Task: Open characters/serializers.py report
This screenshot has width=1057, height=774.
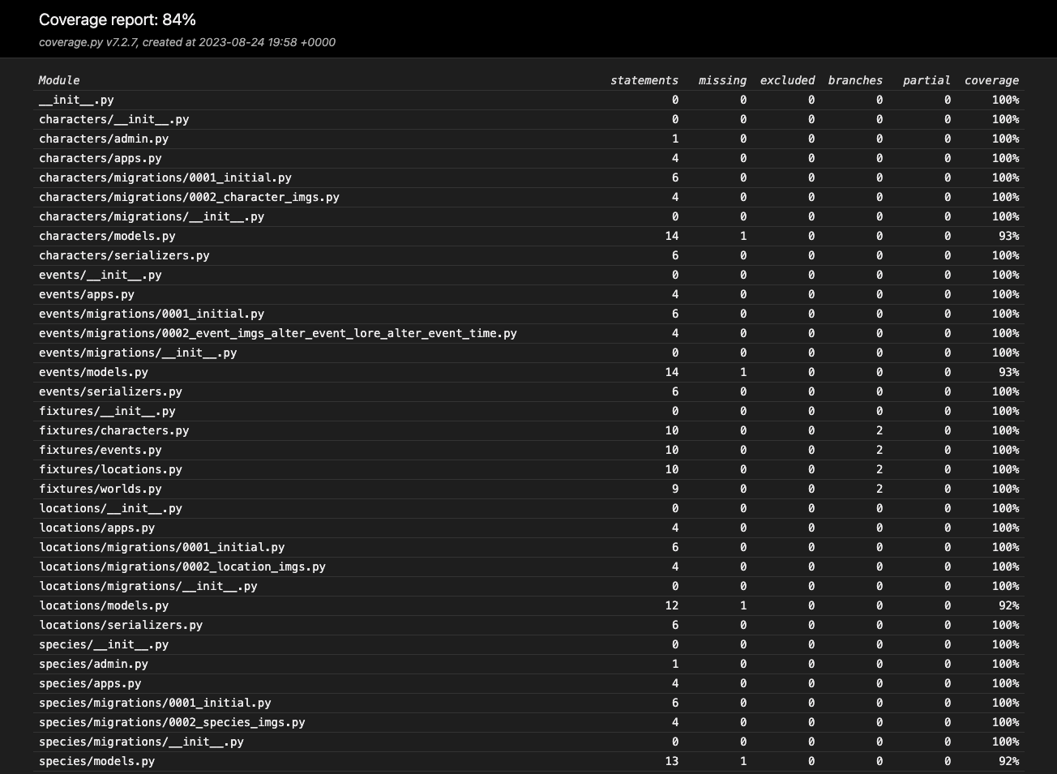Action: [124, 255]
